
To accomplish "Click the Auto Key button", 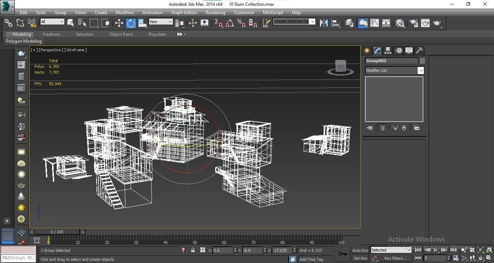I will pos(360,250).
